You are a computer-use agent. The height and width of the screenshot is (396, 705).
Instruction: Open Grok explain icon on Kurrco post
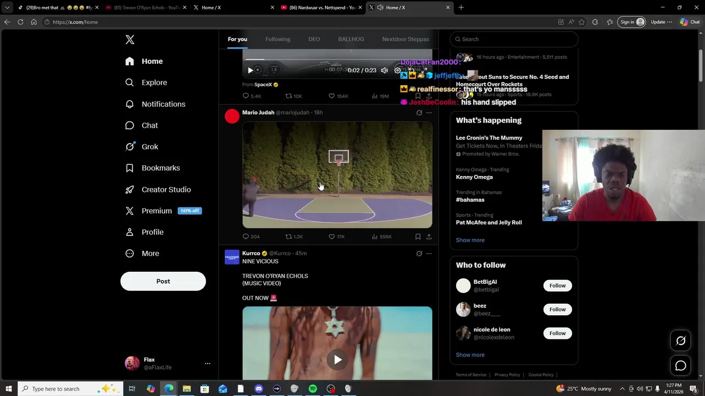tap(419, 254)
